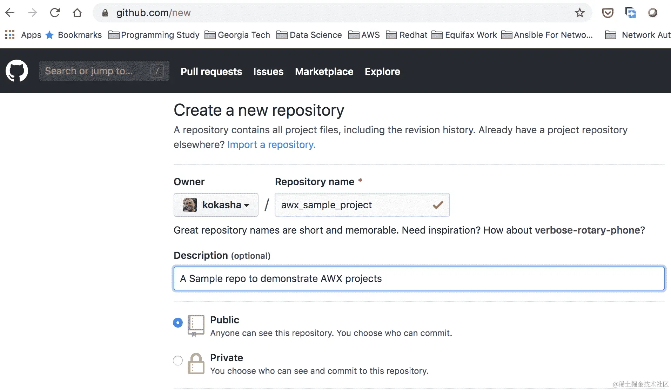Viewport: 671px width, 390px height.
Task: Use suggested name verbose-rotary-phone
Action: tap(588, 230)
